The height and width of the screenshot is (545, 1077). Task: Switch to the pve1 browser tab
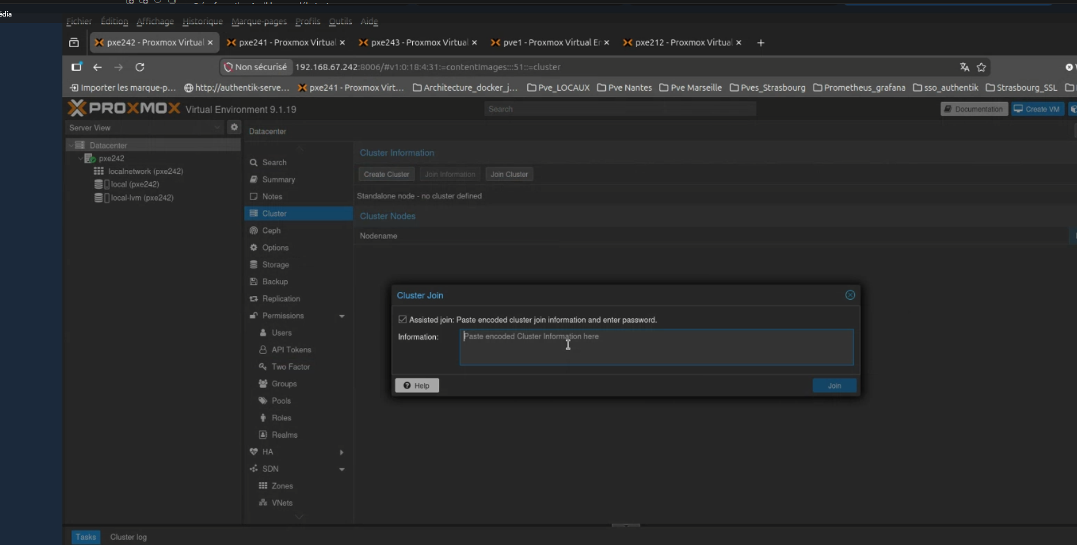point(550,42)
